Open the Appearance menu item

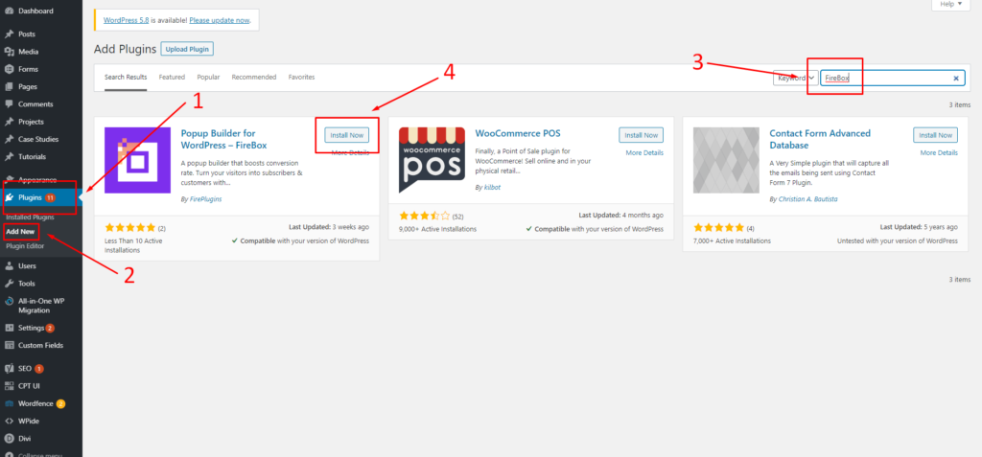[x=37, y=180]
